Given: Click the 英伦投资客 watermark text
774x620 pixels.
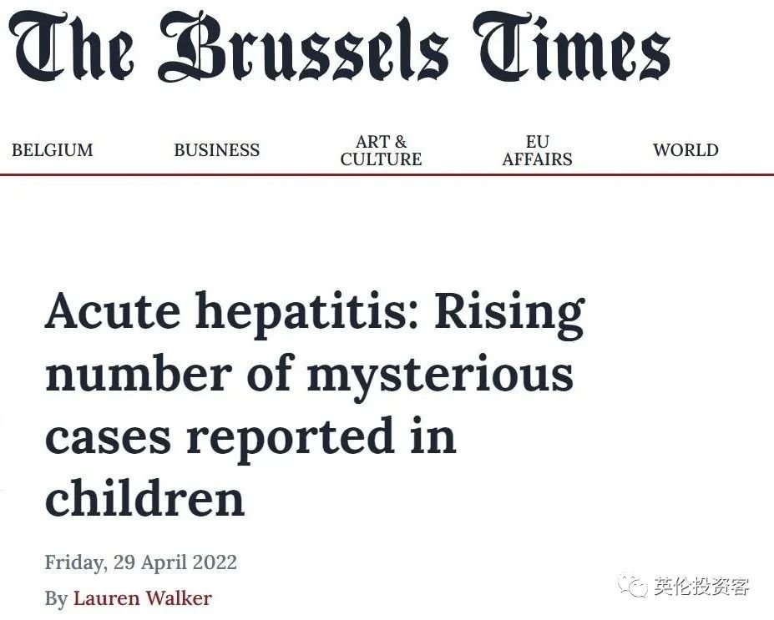Looking at the screenshot, I should (x=701, y=586).
